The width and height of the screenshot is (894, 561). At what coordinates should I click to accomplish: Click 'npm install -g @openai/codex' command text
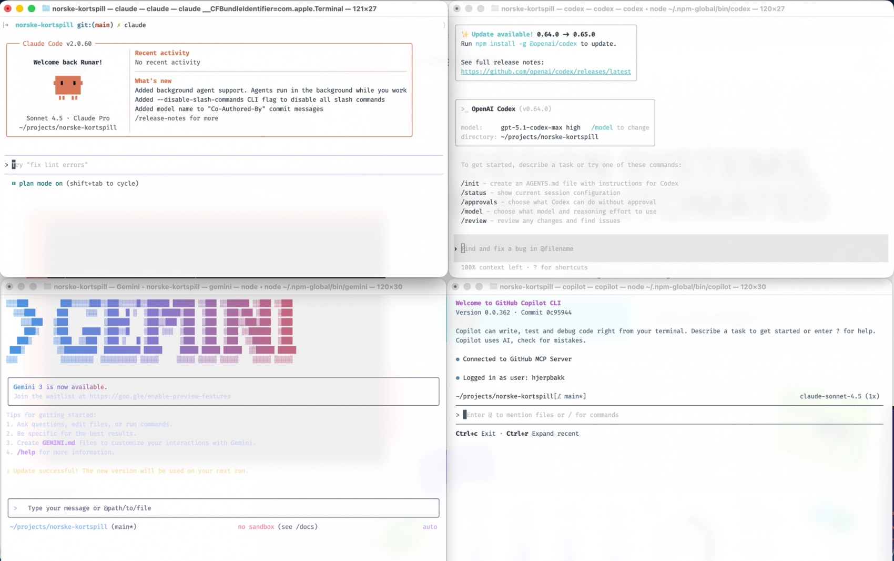point(526,44)
